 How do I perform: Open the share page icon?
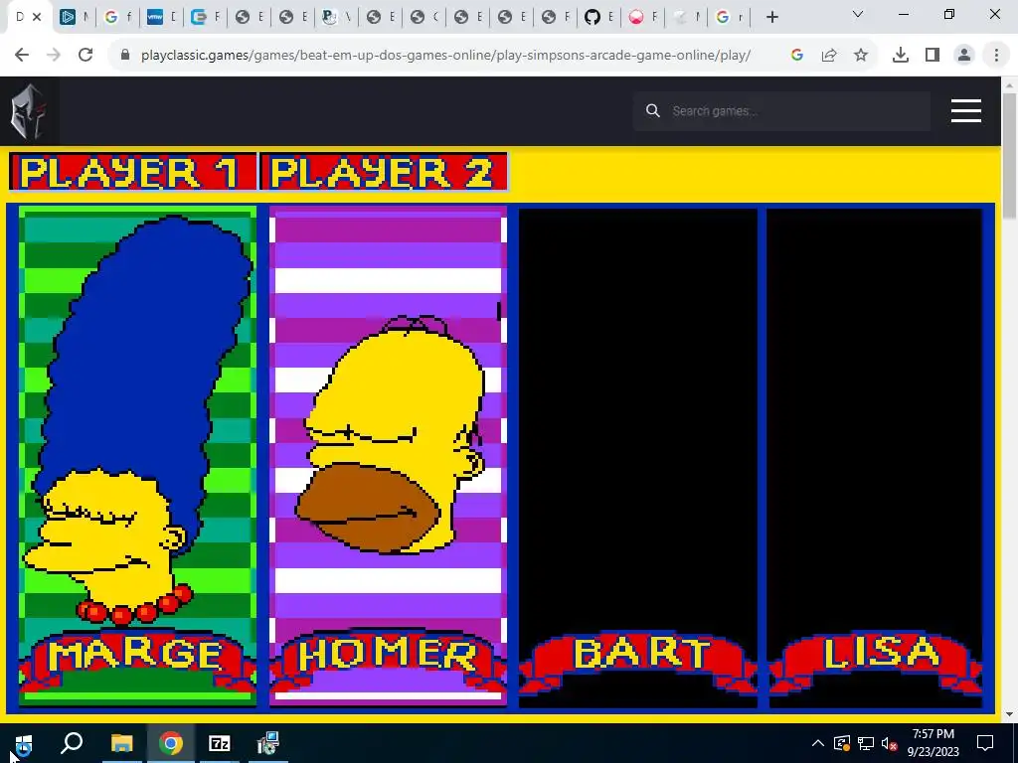click(829, 56)
